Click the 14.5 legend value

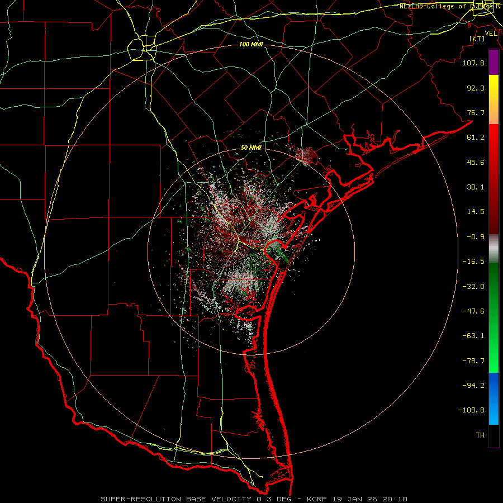(x=476, y=212)
